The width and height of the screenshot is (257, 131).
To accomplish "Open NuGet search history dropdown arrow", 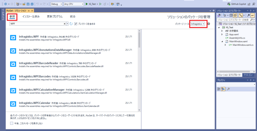I will 67,24.
